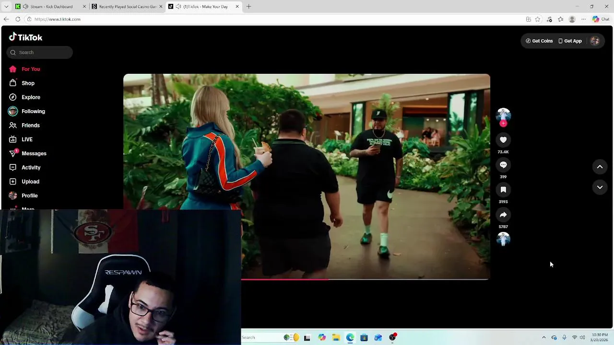
Task: Click the Get Coins button
Action: [x=539, y=41]
